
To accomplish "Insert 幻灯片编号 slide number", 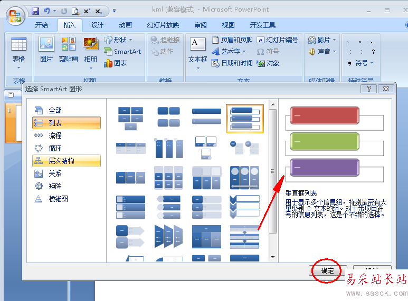I will click(278, 40).
